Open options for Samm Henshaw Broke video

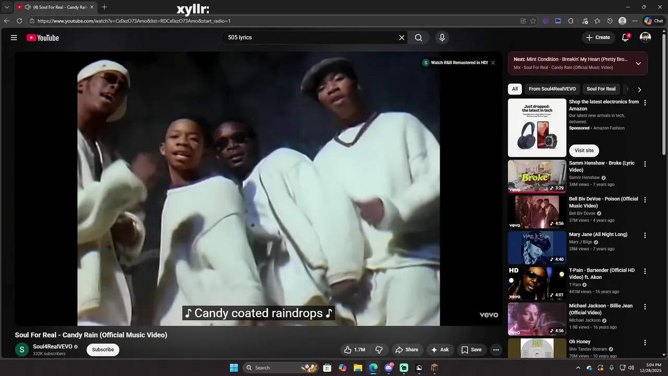click(x=645, y=164)
